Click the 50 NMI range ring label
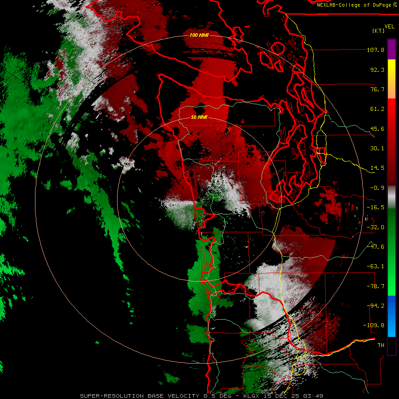Image resolution: width=399 pixels, height=399 pixels. (199, 117)
